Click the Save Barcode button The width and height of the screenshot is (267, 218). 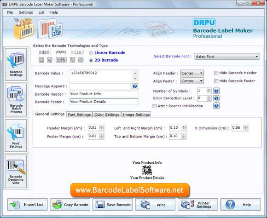point(113,205)
